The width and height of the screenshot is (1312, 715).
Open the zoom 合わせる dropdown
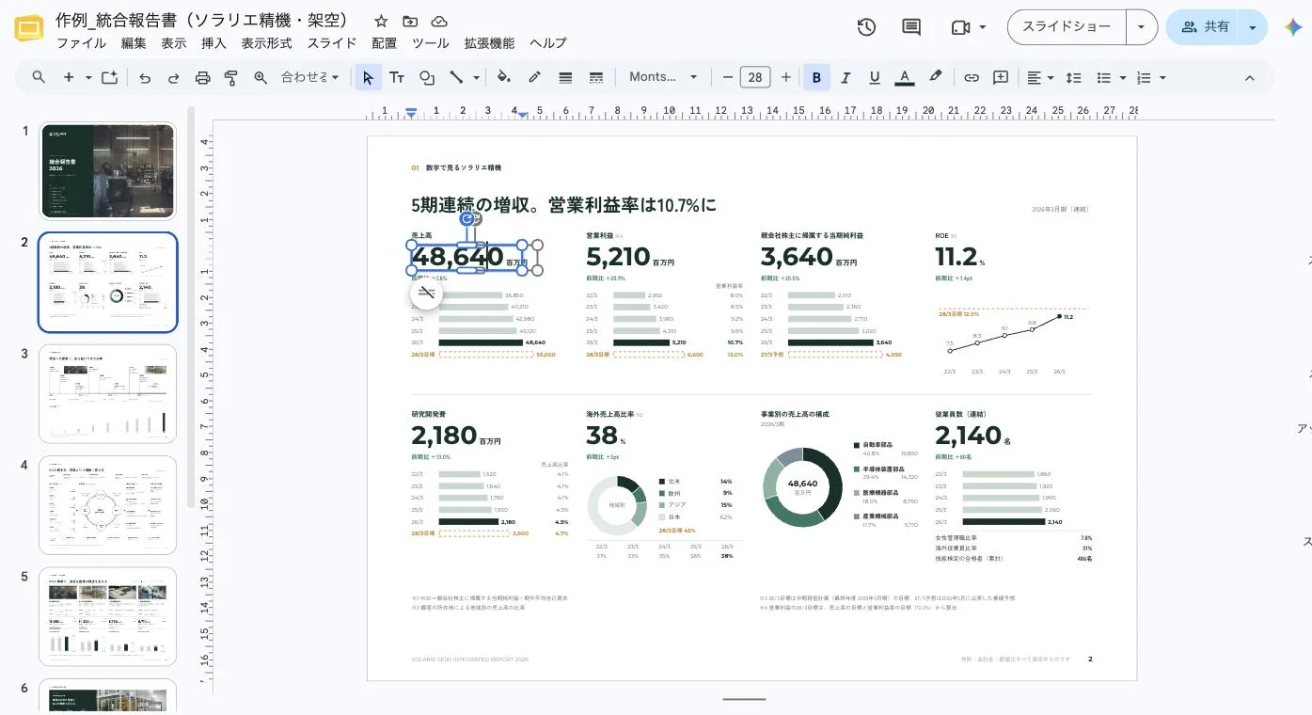(310, 77)
